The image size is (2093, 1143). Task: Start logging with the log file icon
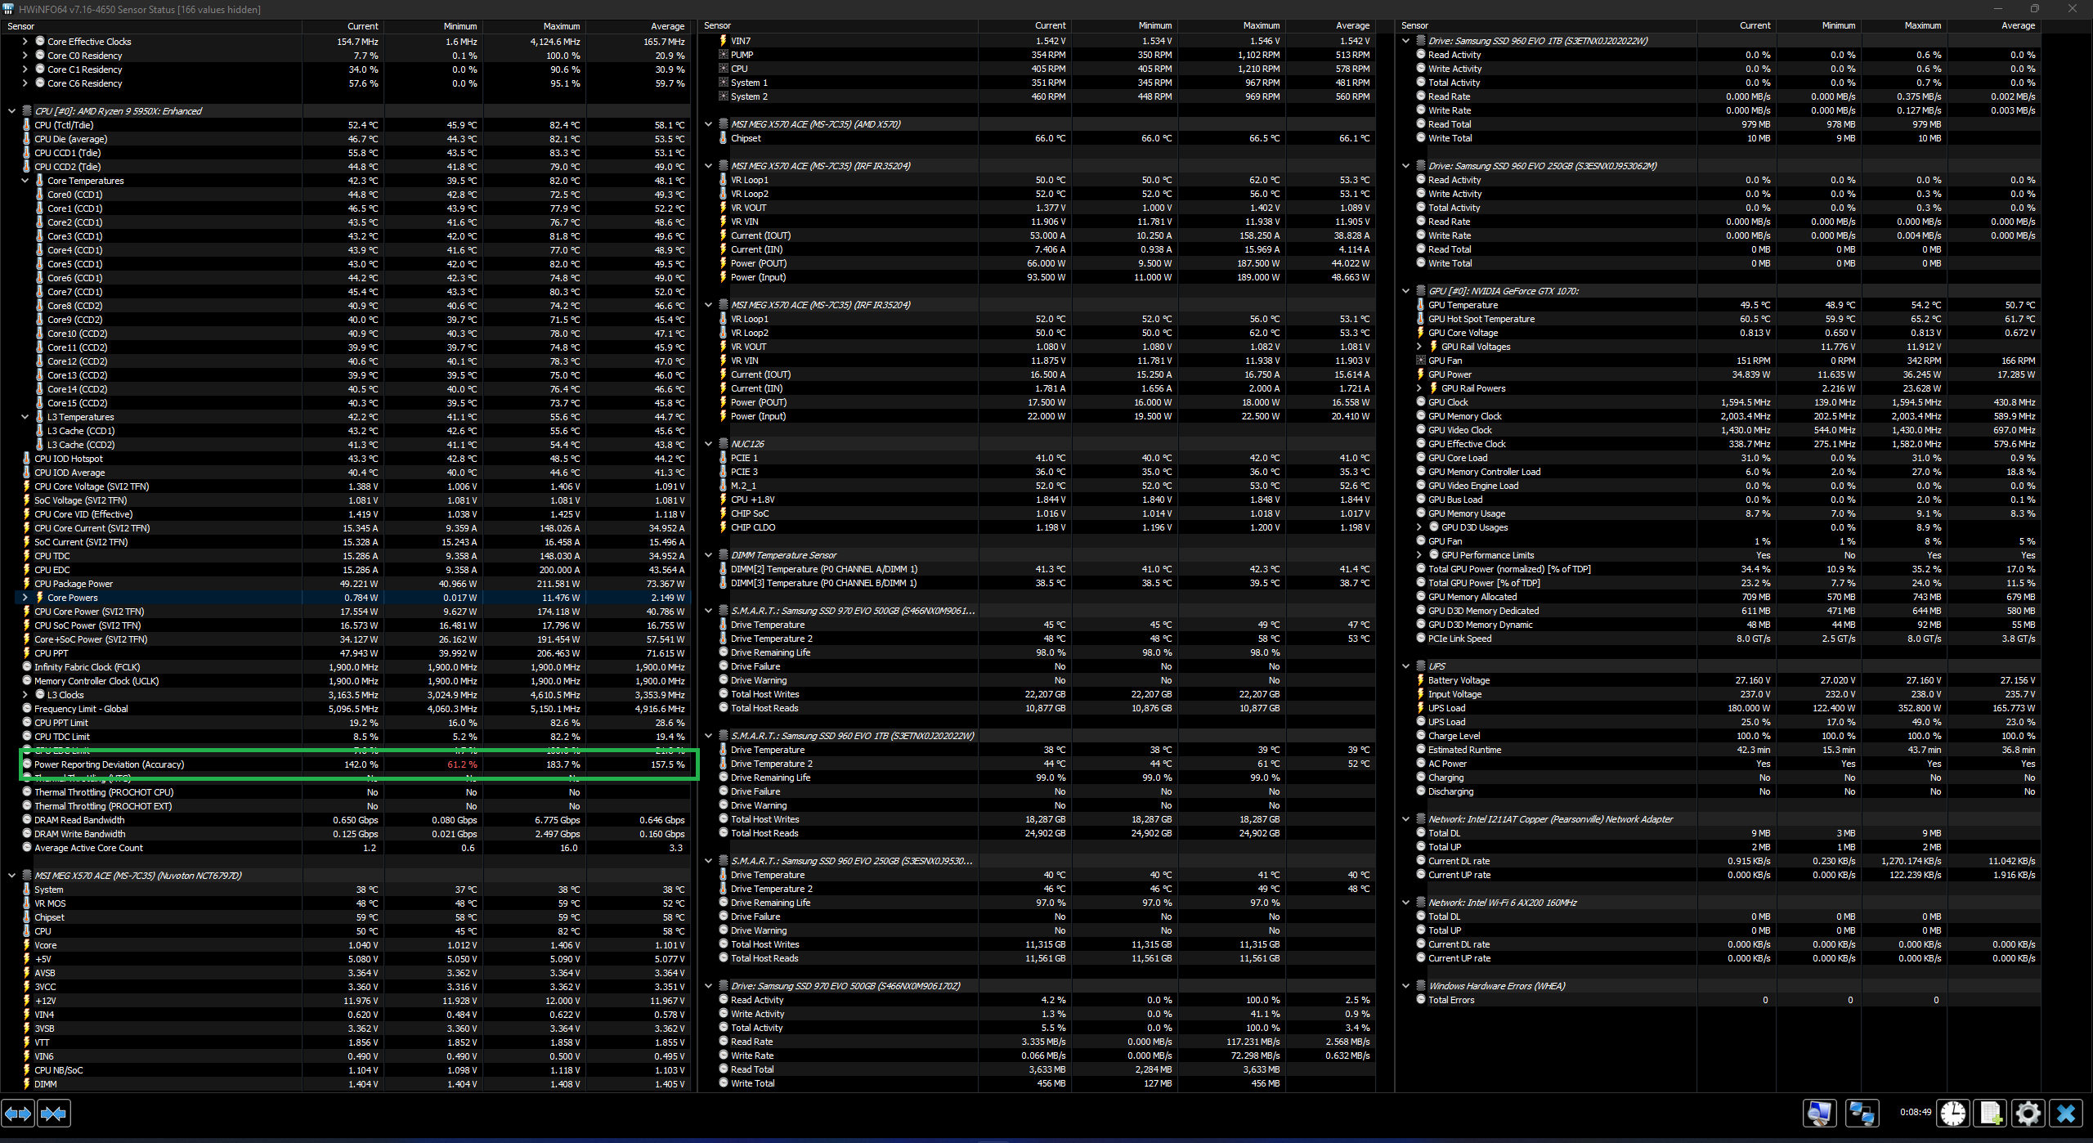(x=1990, y=1113)
